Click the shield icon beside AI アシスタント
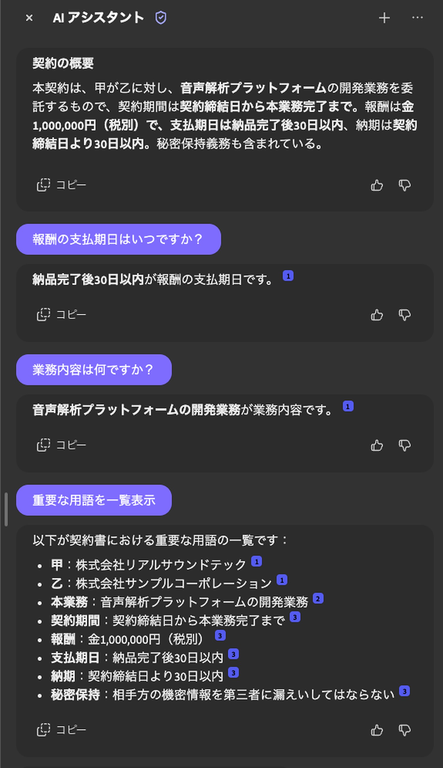The width and height of the screenshot is (443, 768). [x=161, y=18]
